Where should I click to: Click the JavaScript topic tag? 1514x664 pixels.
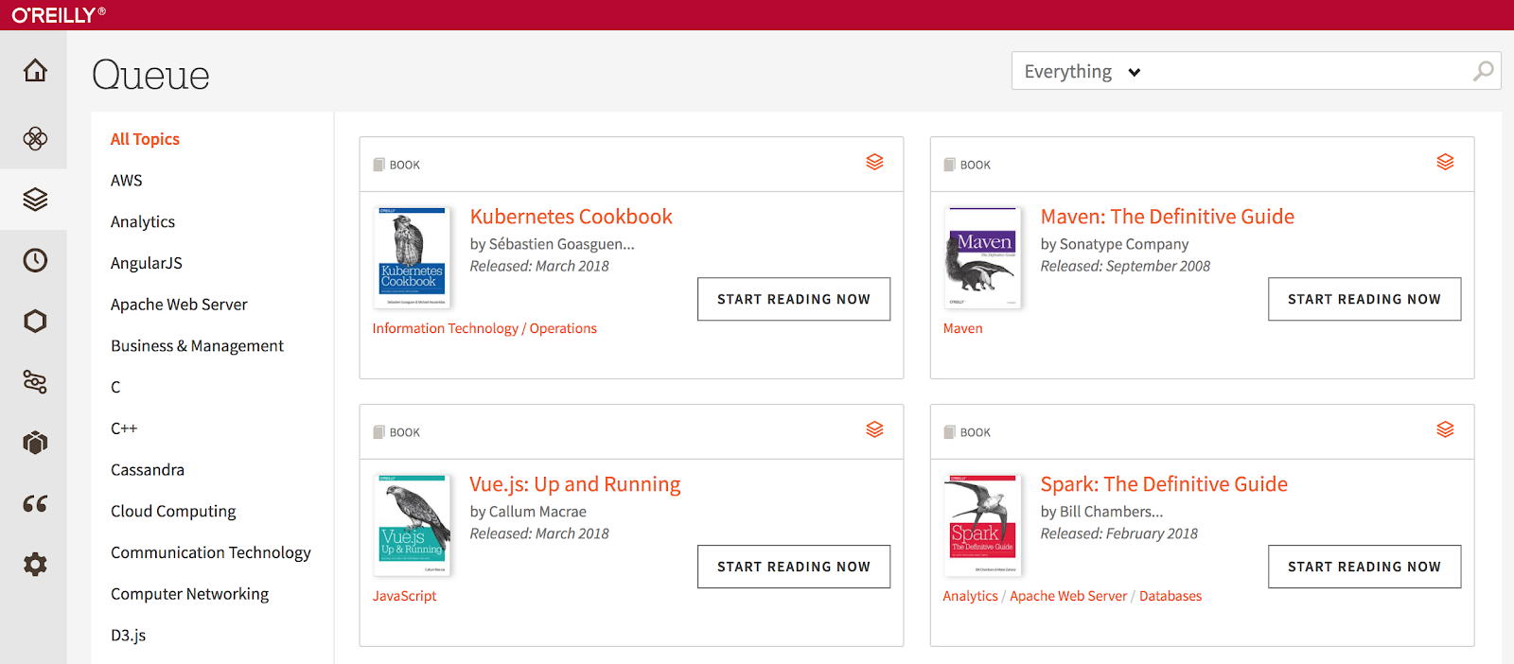point(404,596)
